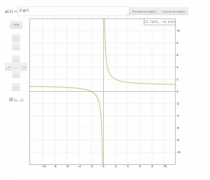Click the (x, y) label next to checkbox
This screenshot has width=210, height=180.
pyautogui.click(x=18, y=100)
